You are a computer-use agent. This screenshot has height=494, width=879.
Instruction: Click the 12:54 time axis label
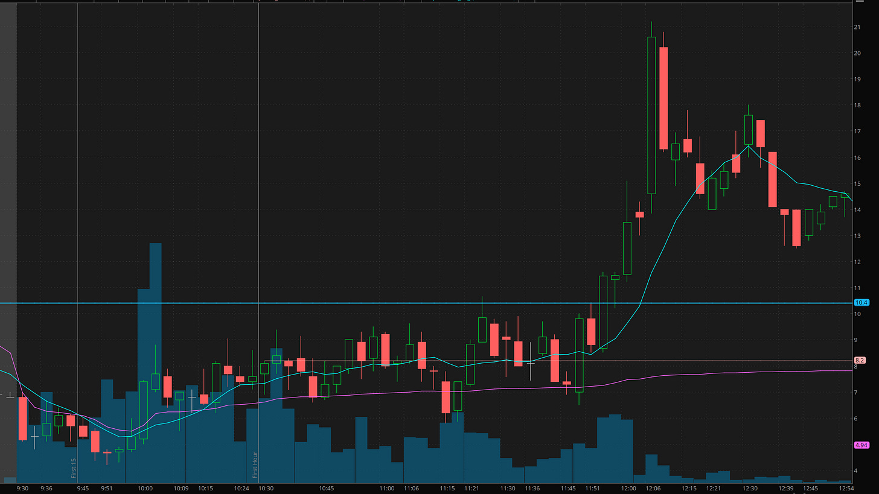(x=846, y=489)
